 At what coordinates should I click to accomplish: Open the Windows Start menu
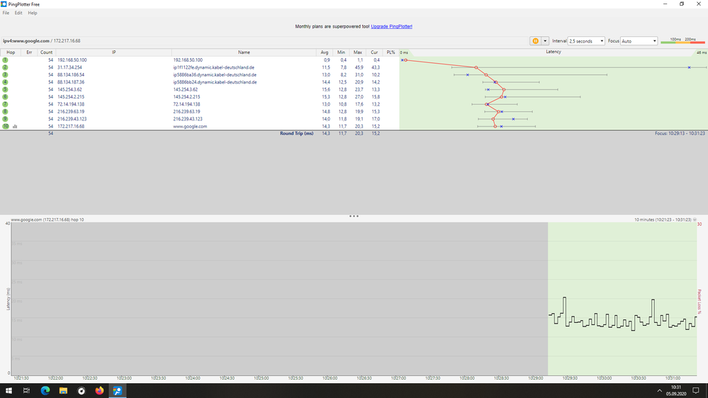(9, 391)
